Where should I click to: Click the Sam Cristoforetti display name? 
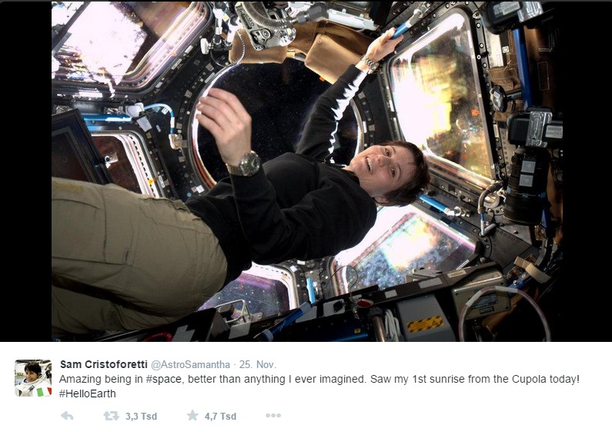(x=103, y=364)
